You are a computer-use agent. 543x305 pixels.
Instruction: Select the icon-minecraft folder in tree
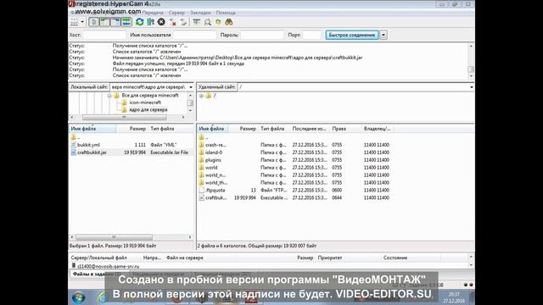click(x=145, y=103)
